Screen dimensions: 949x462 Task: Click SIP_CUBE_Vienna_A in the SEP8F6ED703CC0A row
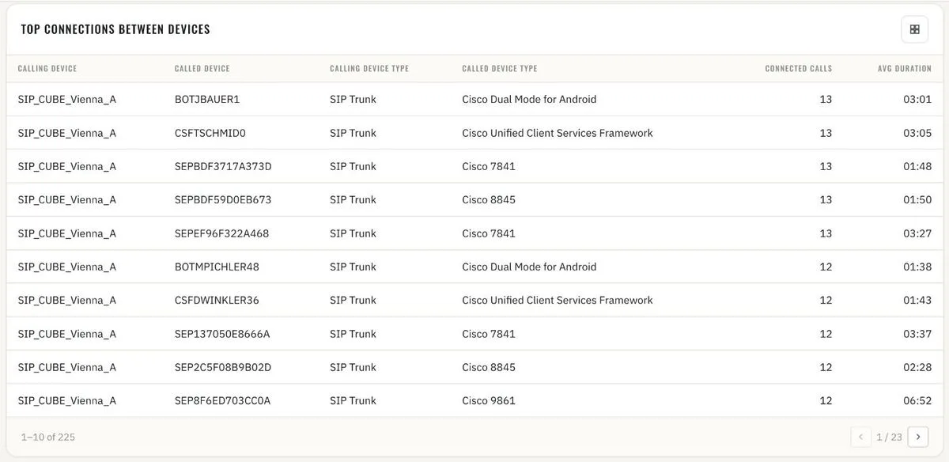[x=67, y=400]
